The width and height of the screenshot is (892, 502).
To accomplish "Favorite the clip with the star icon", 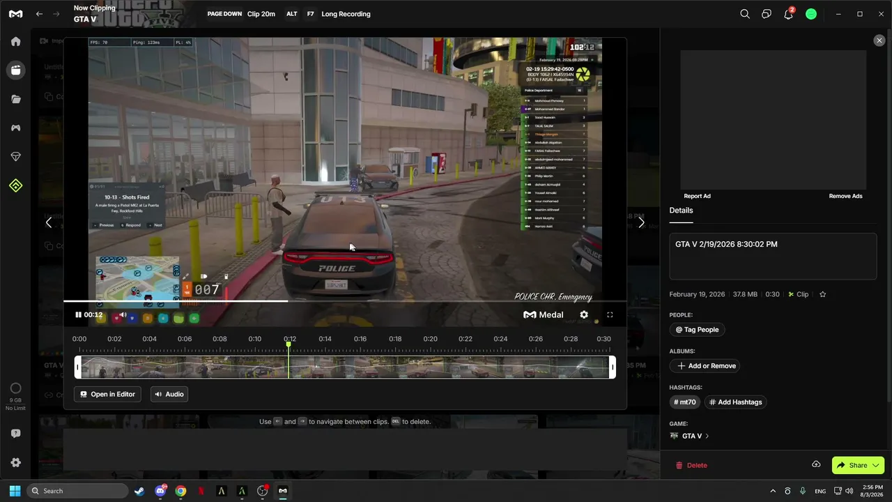I will click(x=822, y=294).
